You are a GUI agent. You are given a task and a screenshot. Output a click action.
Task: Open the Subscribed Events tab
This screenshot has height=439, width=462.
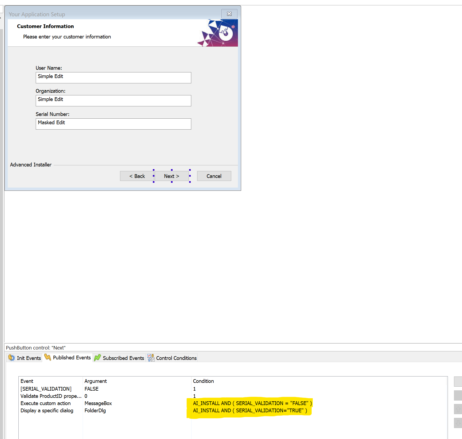119,358
